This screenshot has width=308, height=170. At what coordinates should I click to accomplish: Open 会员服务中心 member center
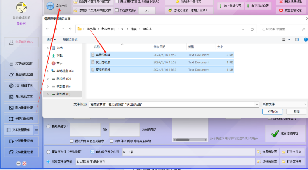tap(21, 42)
